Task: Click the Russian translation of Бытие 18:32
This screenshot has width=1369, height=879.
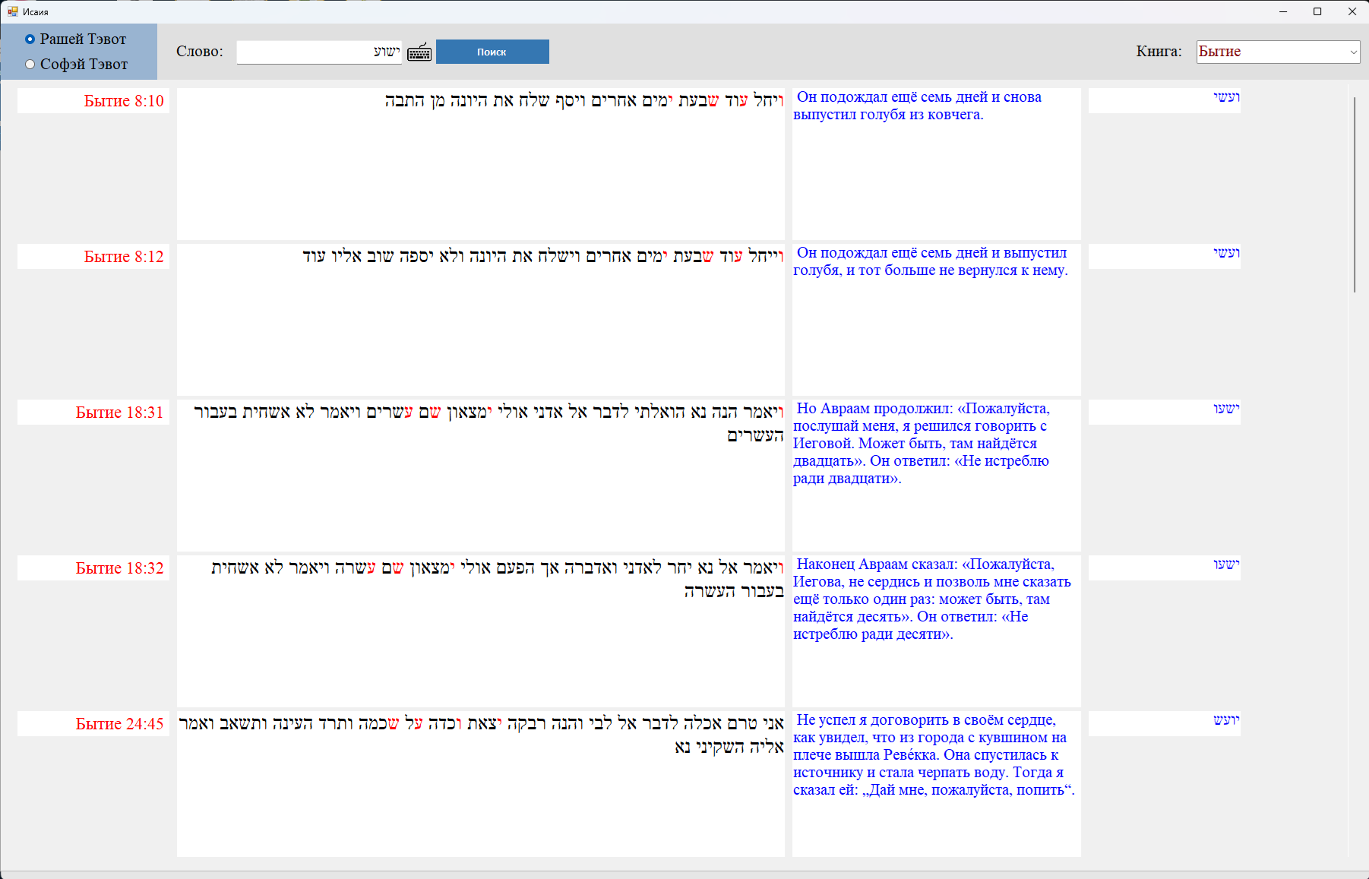Action: click(934, 599)
